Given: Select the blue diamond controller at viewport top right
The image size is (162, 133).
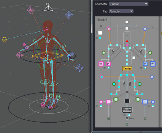Looking at the screenshot, I should [x=69, y=15].
